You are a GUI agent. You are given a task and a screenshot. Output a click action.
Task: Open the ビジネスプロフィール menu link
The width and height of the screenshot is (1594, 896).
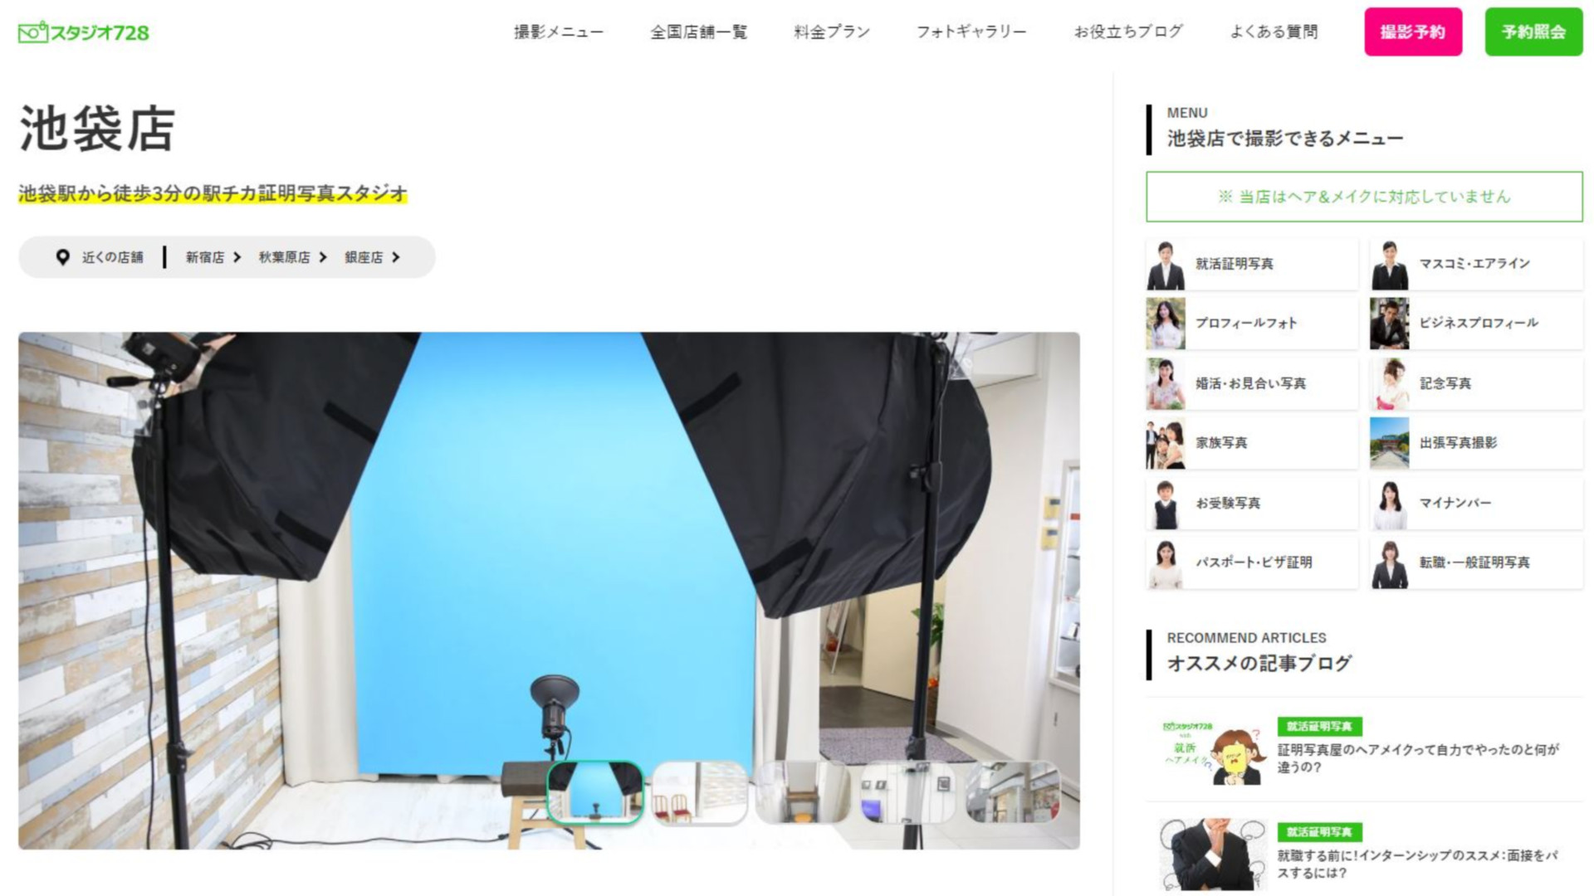pos(1480,324)
